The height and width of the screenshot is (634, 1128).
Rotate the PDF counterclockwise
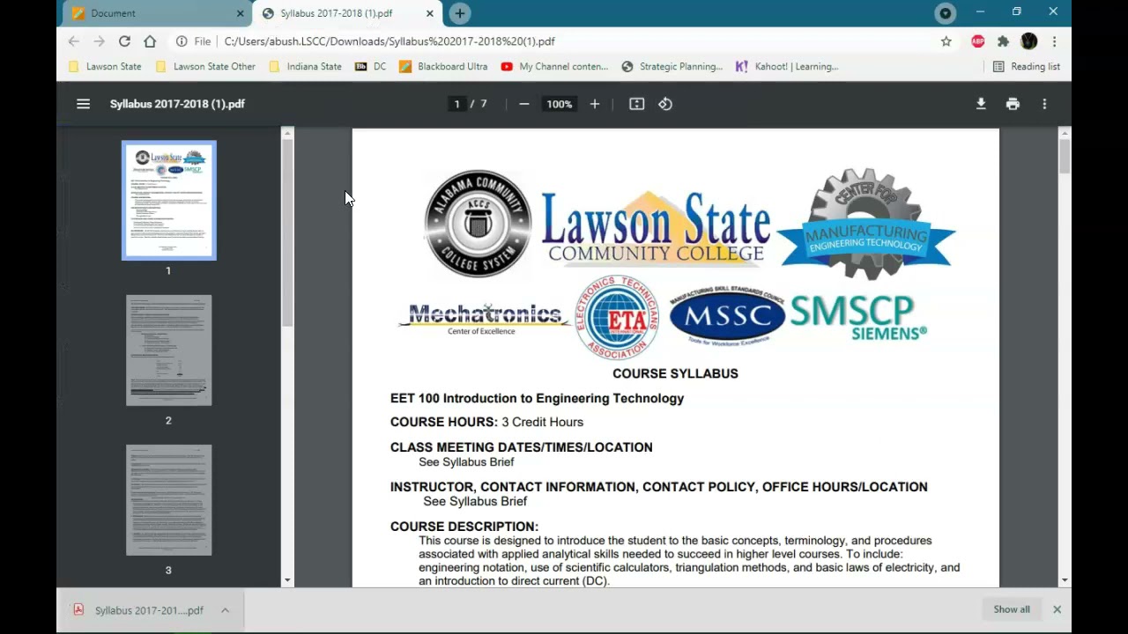point(665,104)
